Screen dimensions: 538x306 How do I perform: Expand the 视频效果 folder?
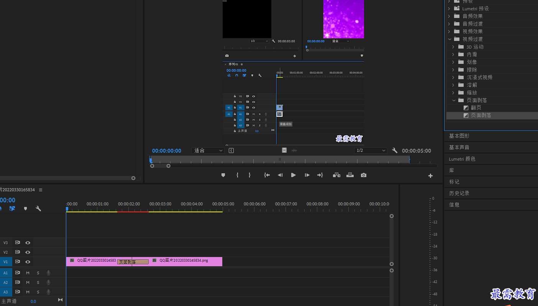pyautogui.click(x=449, y=31)
